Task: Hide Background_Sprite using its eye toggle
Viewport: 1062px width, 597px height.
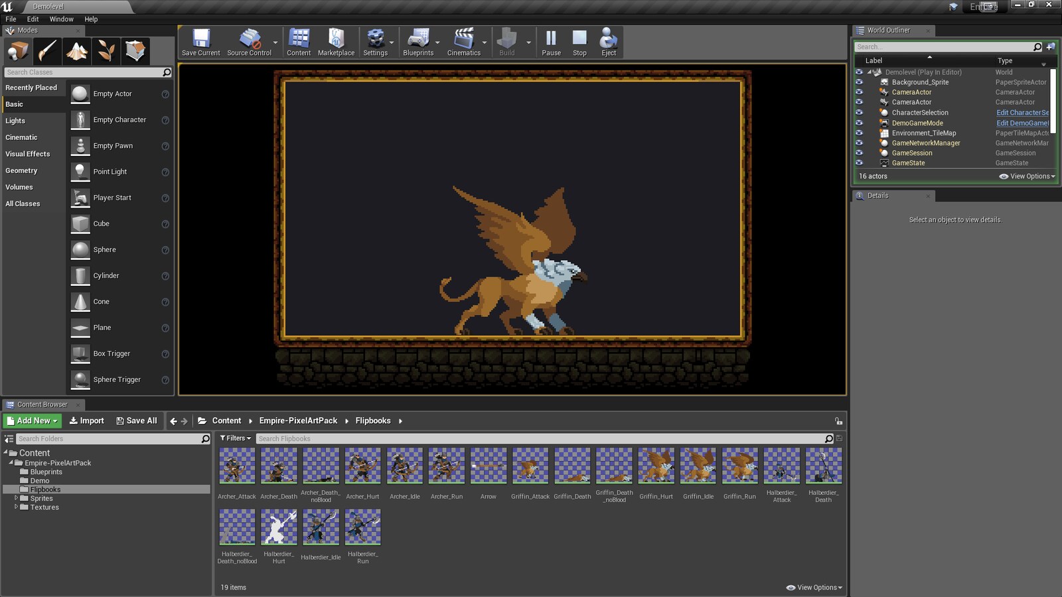Action: pyautogui.click(x=859, y=82)
